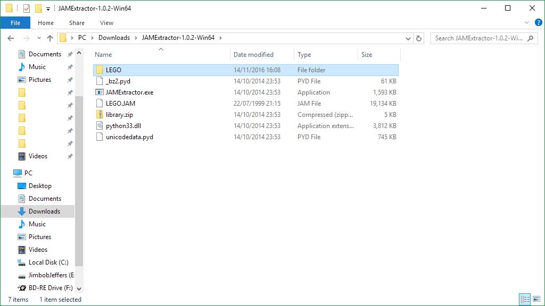
Task: Select the python33.dll file icon
Action: pyautogui.click(x=100, y=125)
